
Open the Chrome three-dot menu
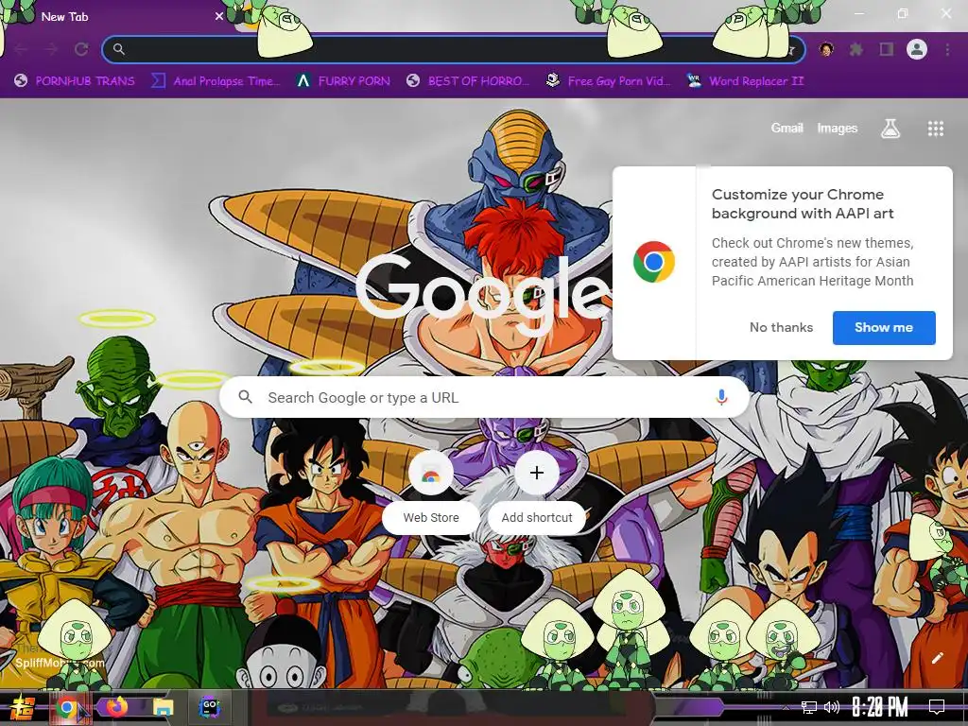pos(947,49)
